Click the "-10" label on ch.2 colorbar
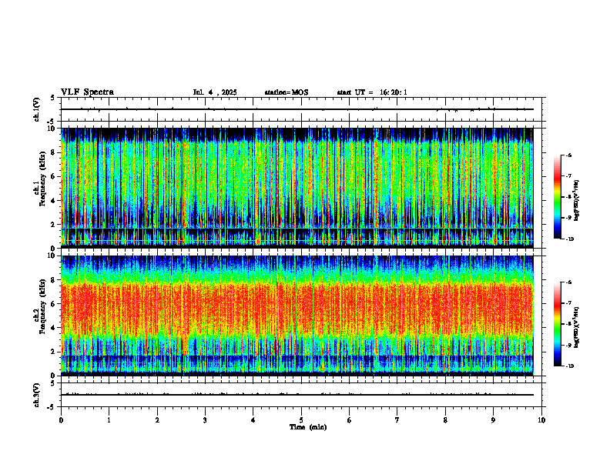The width and height of the screenshot is (610, 471). tap(569, 366)
